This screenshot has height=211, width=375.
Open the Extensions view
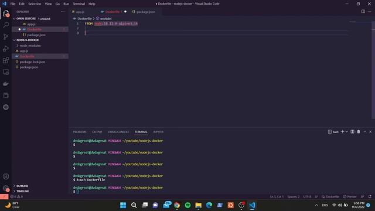(x=6, y=60)
